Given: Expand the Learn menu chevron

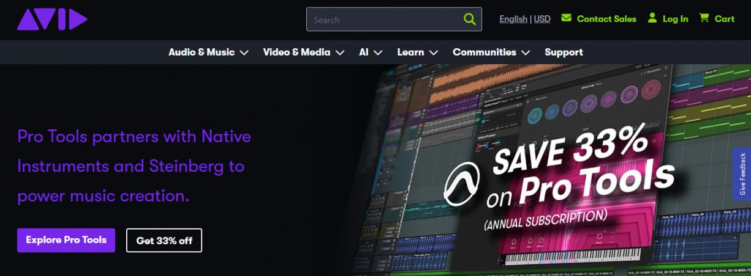Looking at the screenshot, I should 434,53.
